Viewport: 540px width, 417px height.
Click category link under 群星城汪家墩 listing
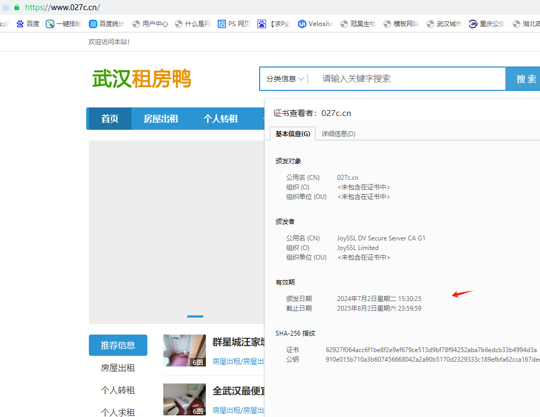(x=238, y=361)
